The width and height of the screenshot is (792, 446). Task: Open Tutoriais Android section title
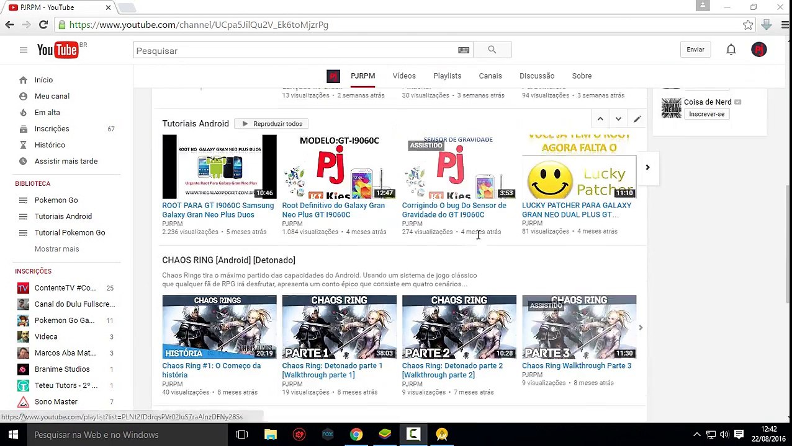[196, 124]
